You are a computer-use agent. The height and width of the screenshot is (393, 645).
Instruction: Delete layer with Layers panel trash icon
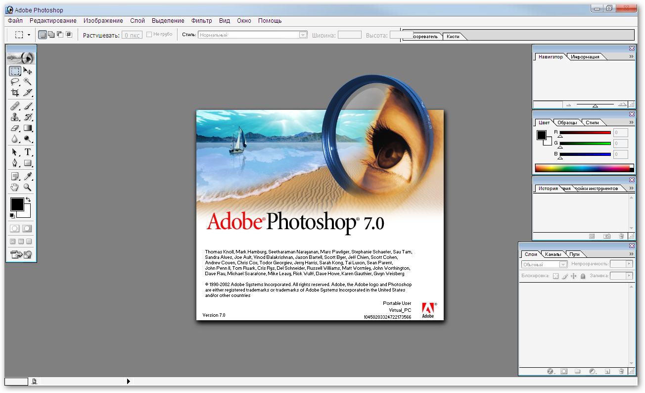point(621,371)
